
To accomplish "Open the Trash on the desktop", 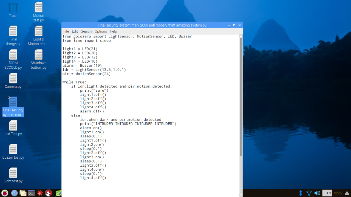I will tap(13, 8).
